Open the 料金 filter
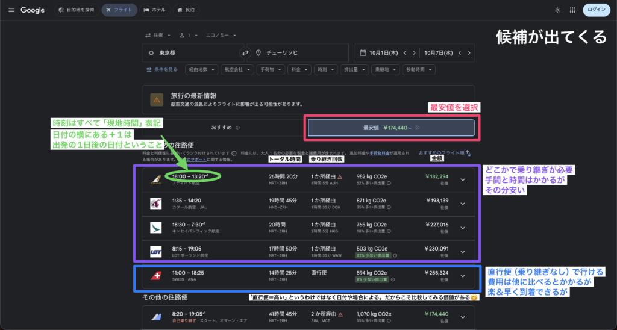 (299, 70)
